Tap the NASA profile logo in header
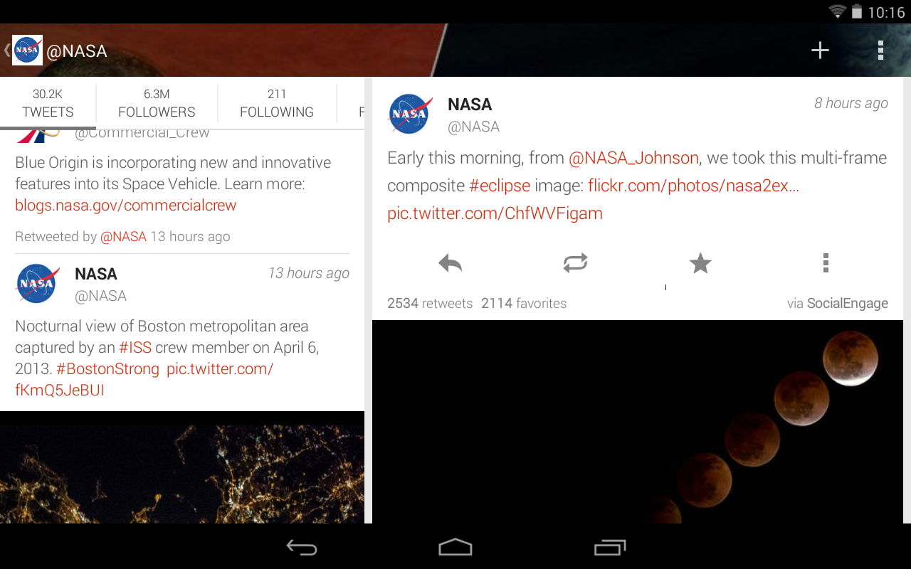Image resolution: width=911 pixels, height=569 pixels. [27, 50]
